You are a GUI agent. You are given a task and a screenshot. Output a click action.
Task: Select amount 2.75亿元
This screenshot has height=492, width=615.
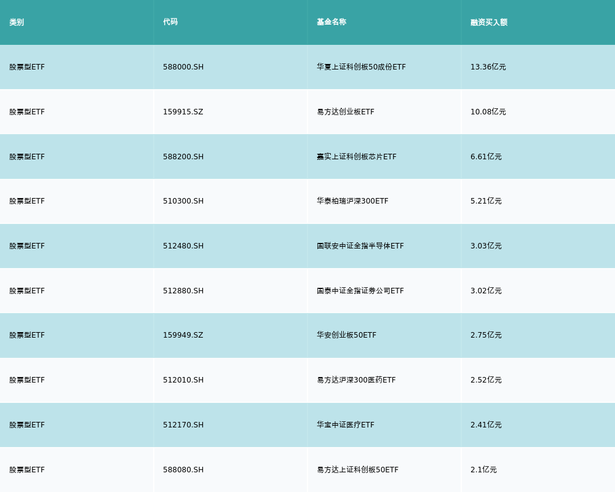click(x=486, y=335)
